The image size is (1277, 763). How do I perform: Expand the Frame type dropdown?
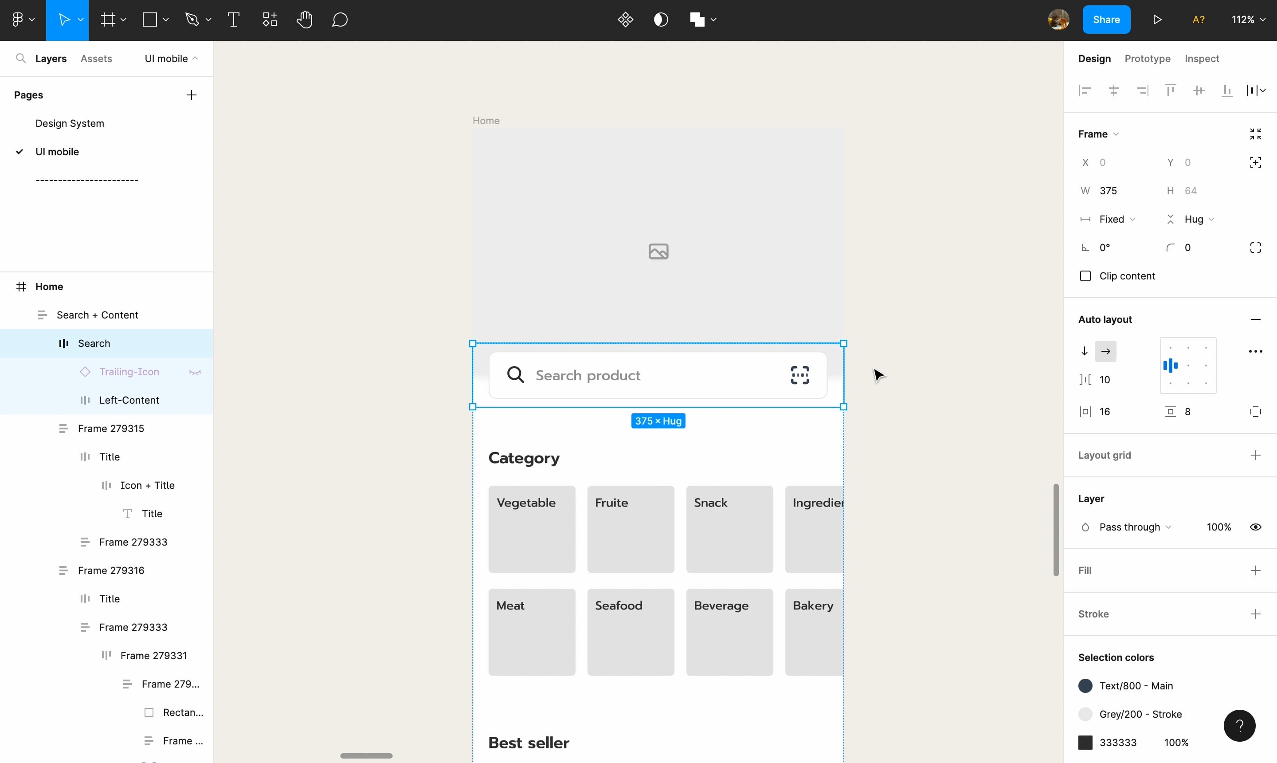pyautogui.click(x=1098, y=134)
